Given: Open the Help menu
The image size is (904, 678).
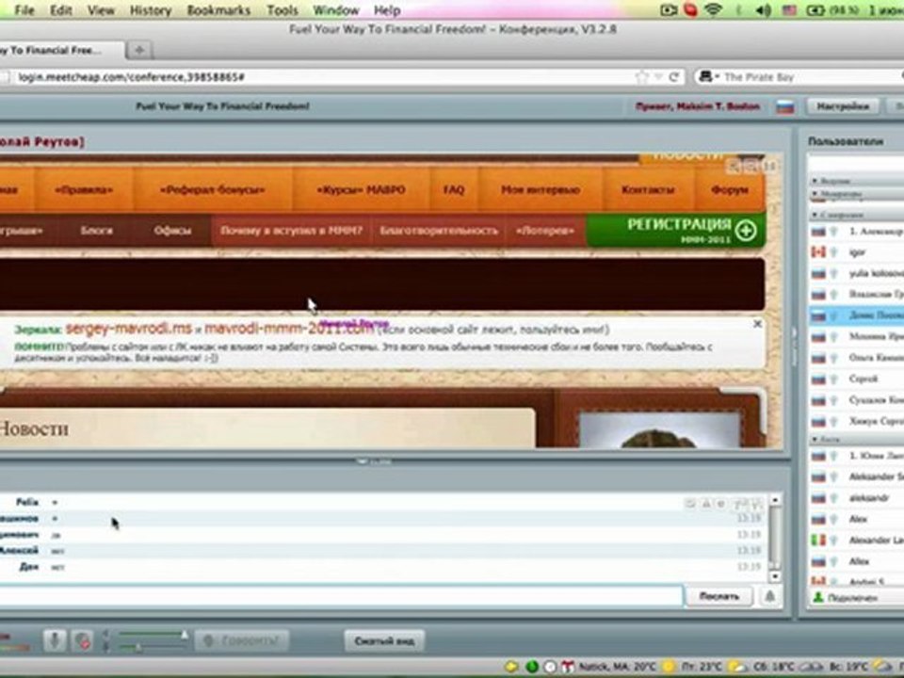Looking at the screenshot, I should (387, 10).
